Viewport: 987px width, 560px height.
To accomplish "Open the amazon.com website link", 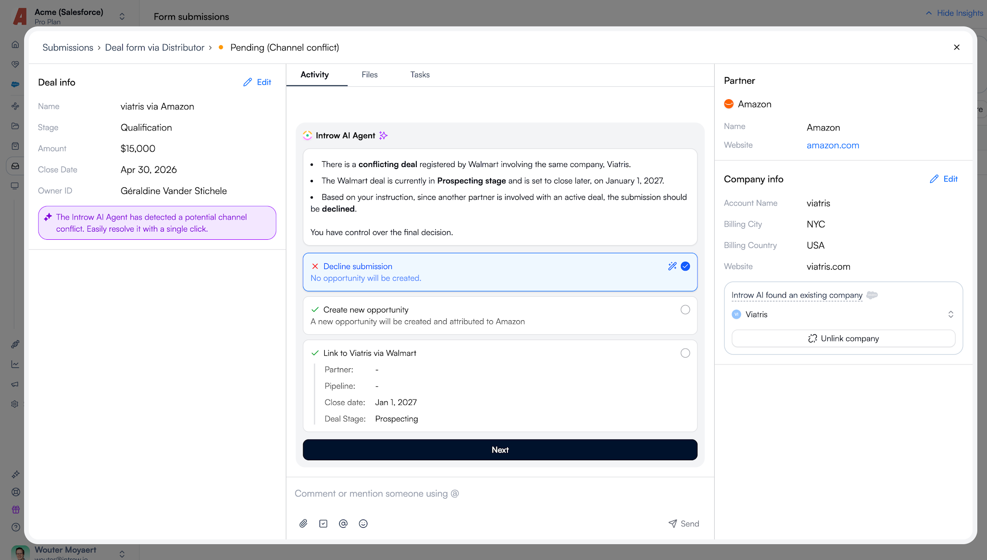I will (x=833, y=145).
